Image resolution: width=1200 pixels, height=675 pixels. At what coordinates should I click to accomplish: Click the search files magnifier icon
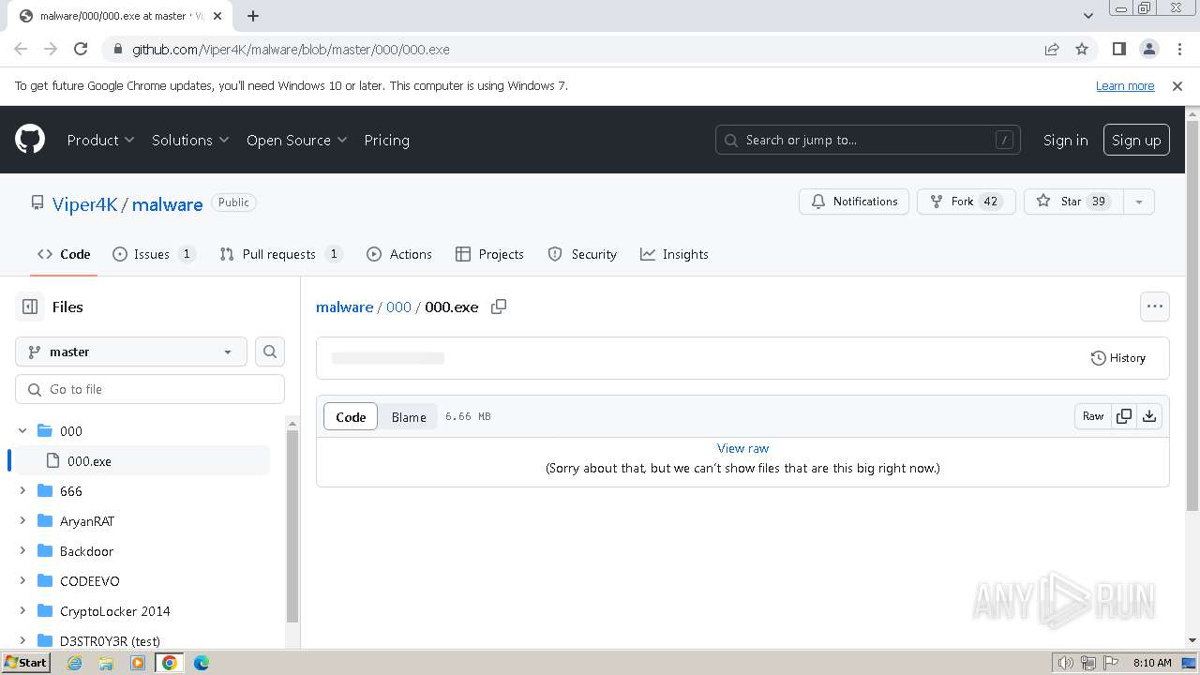pos(270,352)
